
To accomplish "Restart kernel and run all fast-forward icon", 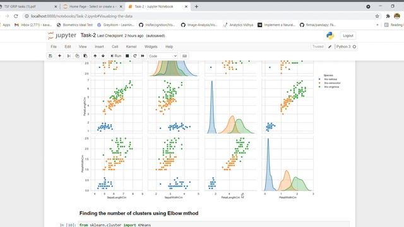I will (143, 56).
